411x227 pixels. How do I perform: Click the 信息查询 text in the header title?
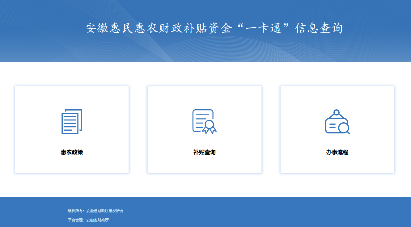click(319, 28)
